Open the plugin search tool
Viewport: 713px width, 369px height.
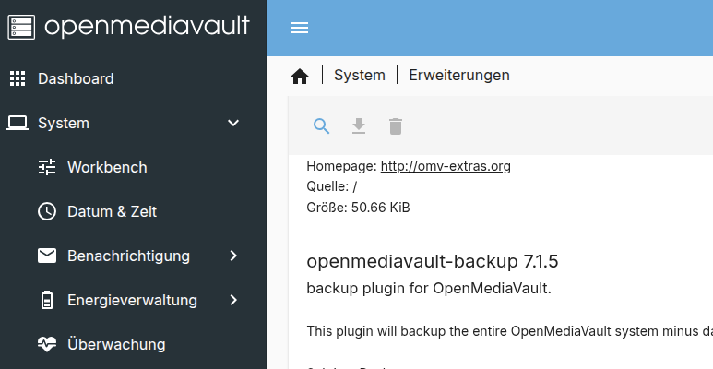321,126
